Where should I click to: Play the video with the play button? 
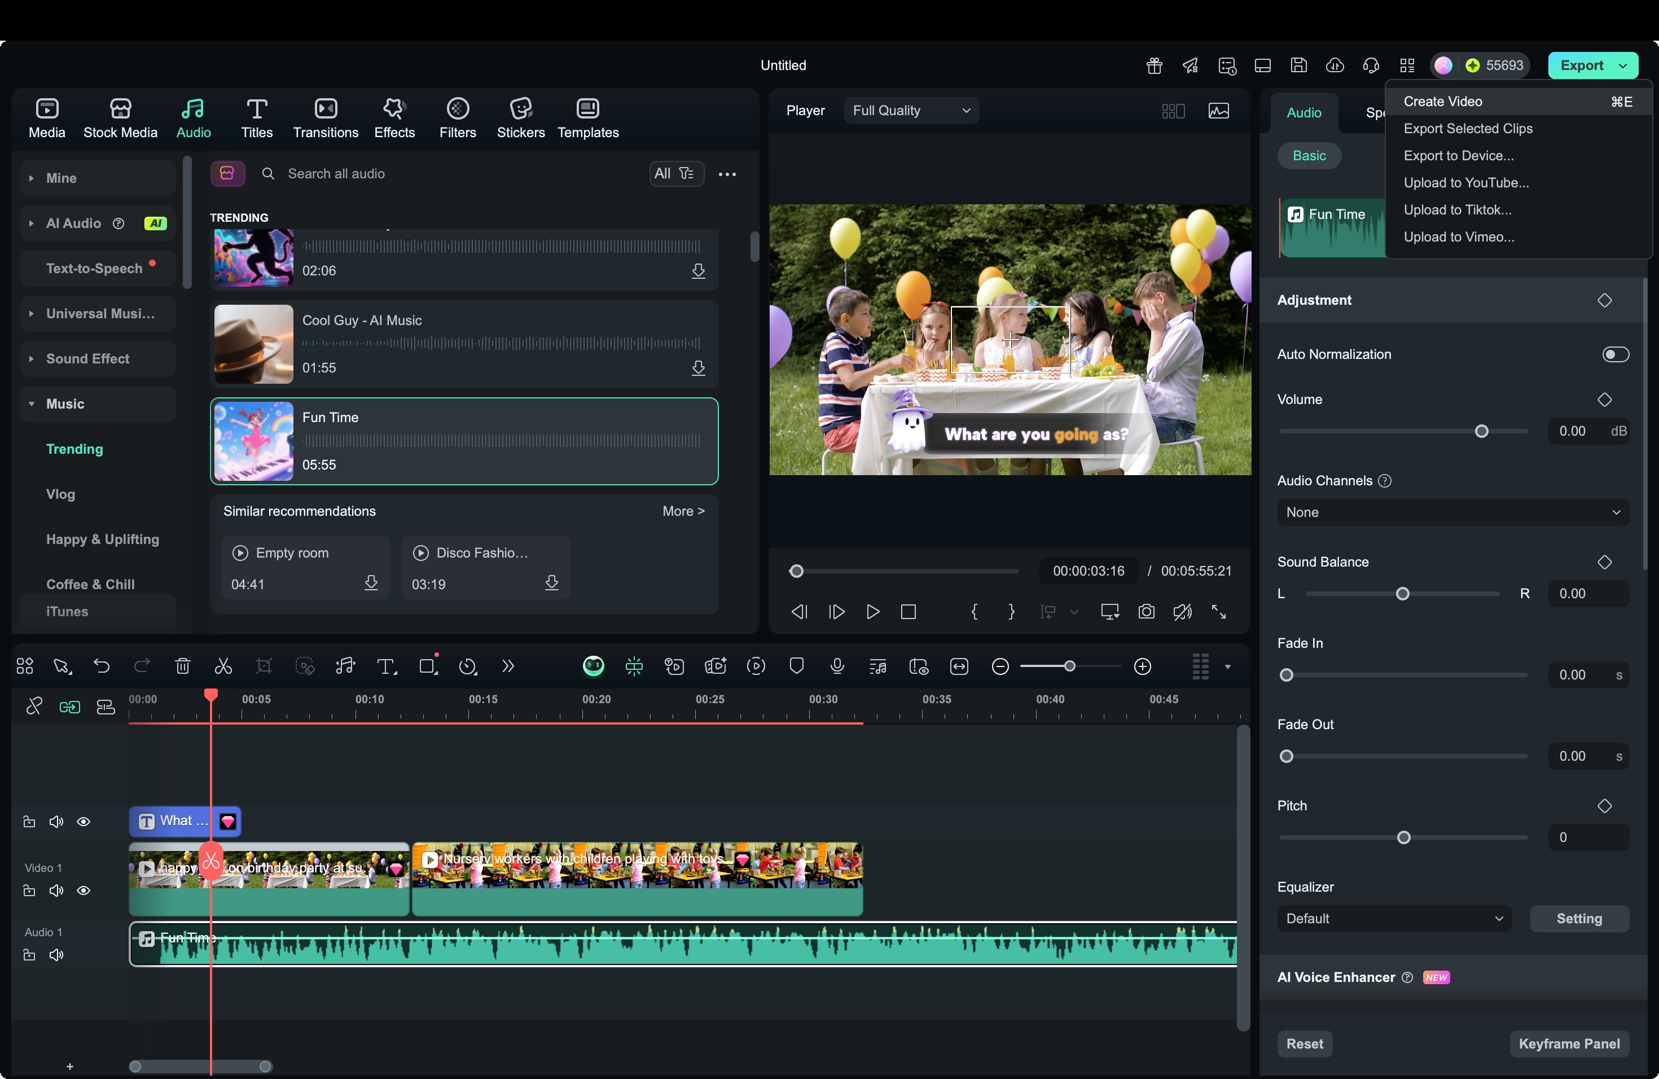click(873, 612)
